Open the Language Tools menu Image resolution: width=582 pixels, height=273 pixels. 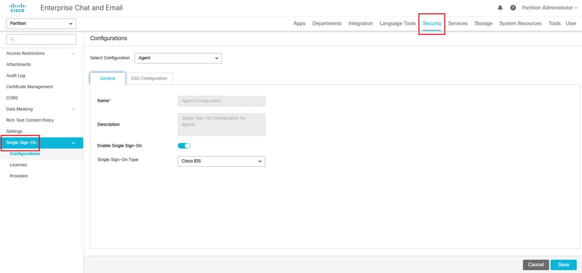(397, 23)
